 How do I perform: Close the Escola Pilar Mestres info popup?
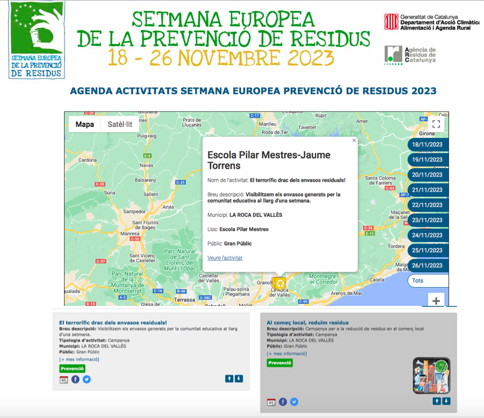tap(354, 140)
